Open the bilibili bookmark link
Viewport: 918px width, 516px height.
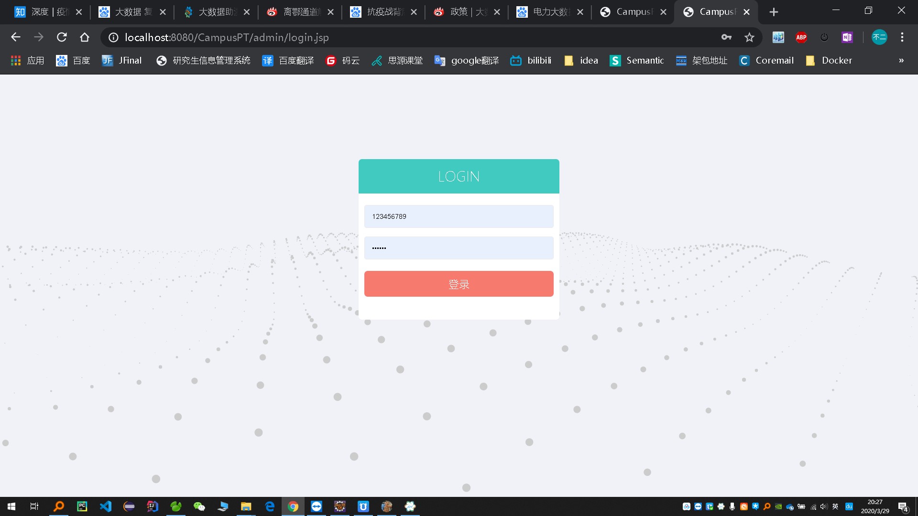pos(531,61)
